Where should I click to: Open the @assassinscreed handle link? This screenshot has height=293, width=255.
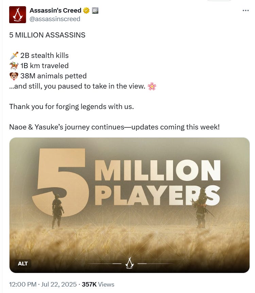(x=55, y=19)
